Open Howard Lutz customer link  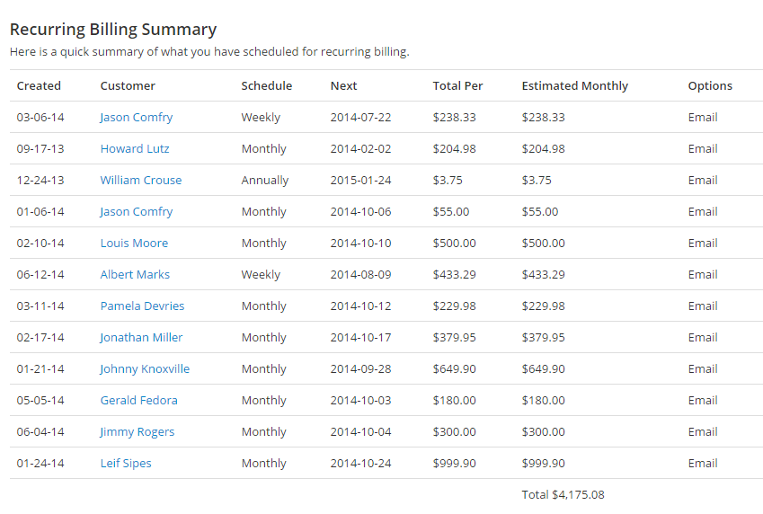tap(135, 148)
